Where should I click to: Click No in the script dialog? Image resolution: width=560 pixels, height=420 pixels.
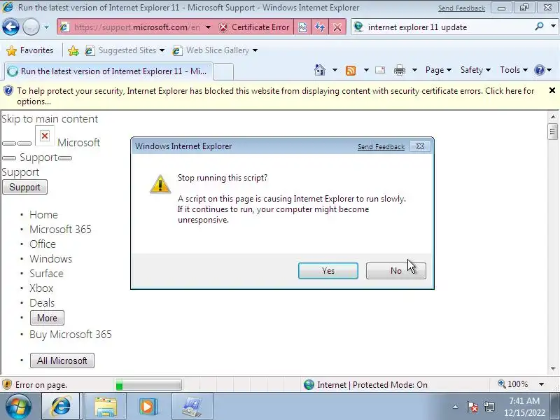tap(395, 271)
